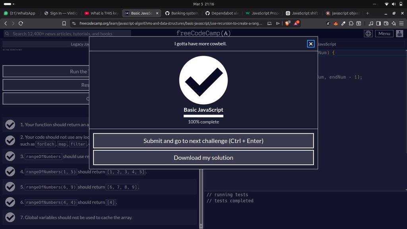Close the completion dialog with the X
This screenshot has height=229, width=407.
[x=311, y=44]
